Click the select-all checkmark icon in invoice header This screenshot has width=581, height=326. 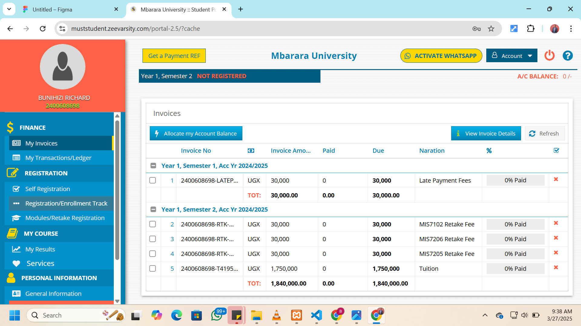pos(556,150)
